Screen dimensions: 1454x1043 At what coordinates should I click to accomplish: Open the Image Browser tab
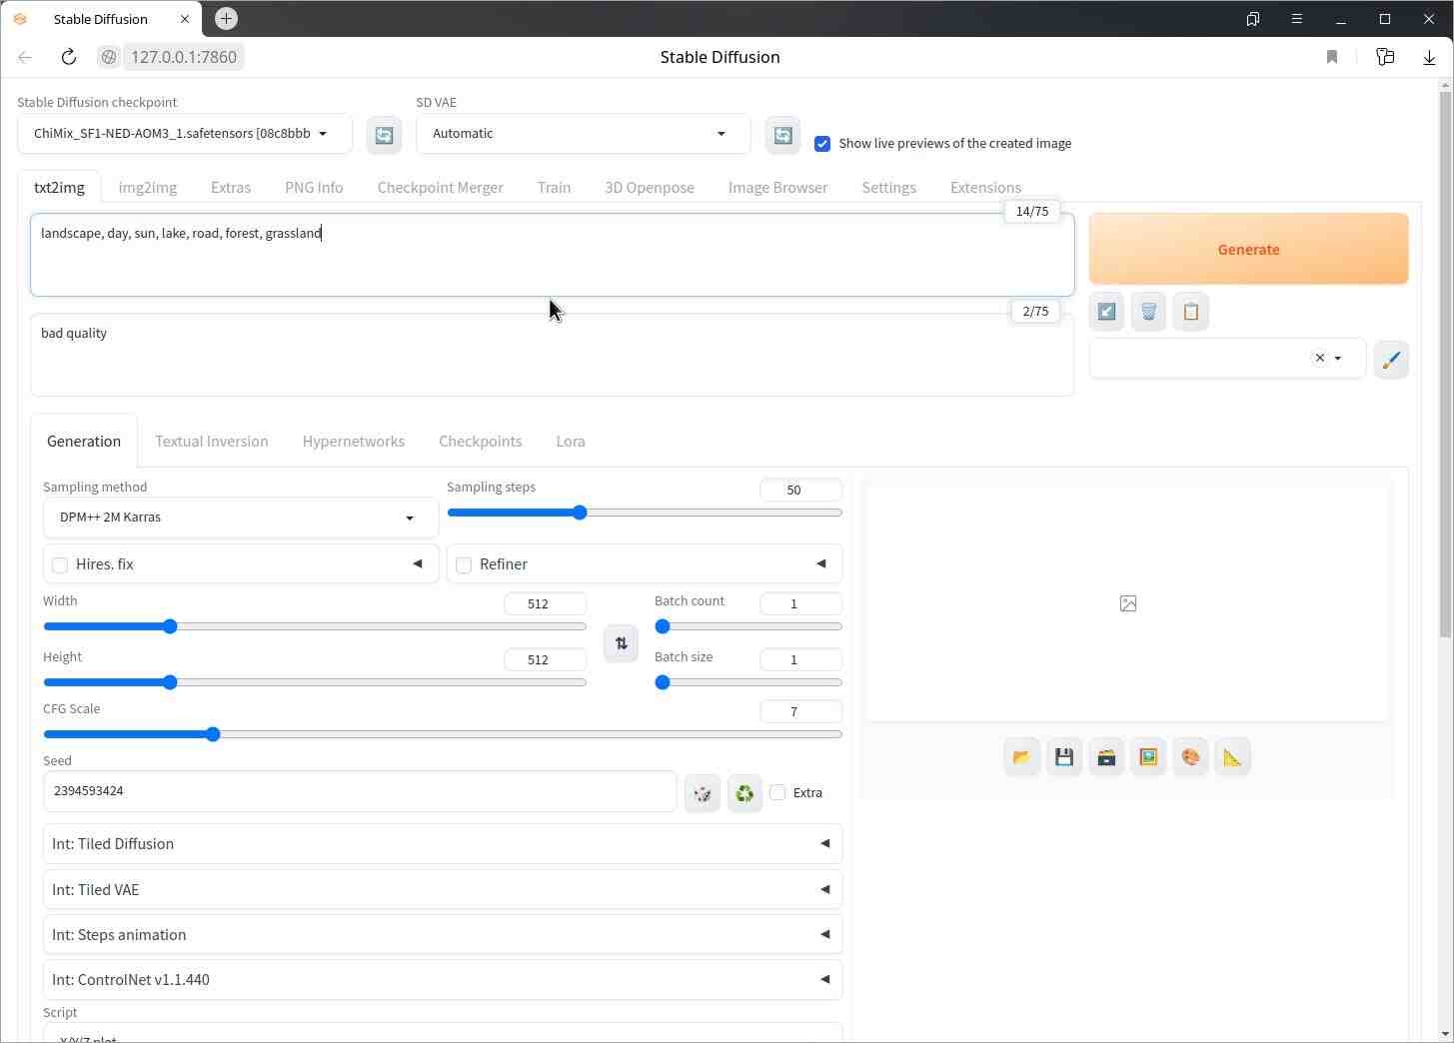coord(777,188)
